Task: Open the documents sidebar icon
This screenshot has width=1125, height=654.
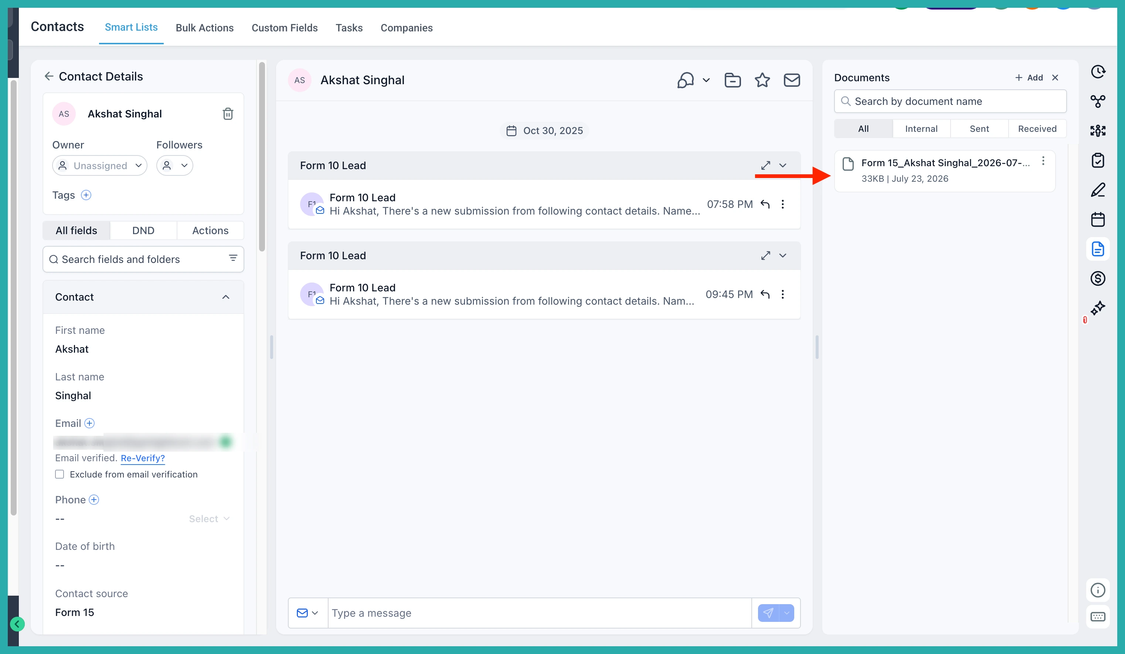Action: tap(1098, 249)
